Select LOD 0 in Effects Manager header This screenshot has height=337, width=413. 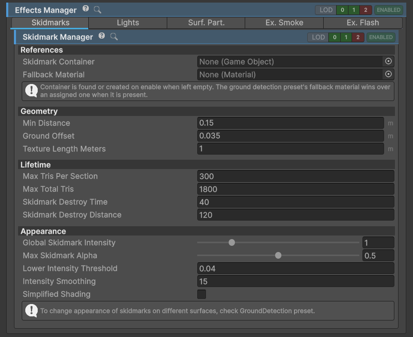click(x=342, y=10)
